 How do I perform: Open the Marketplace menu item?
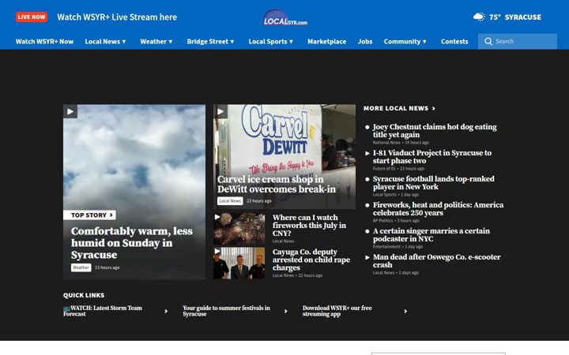pyautogui.click(x=326, y=41)
